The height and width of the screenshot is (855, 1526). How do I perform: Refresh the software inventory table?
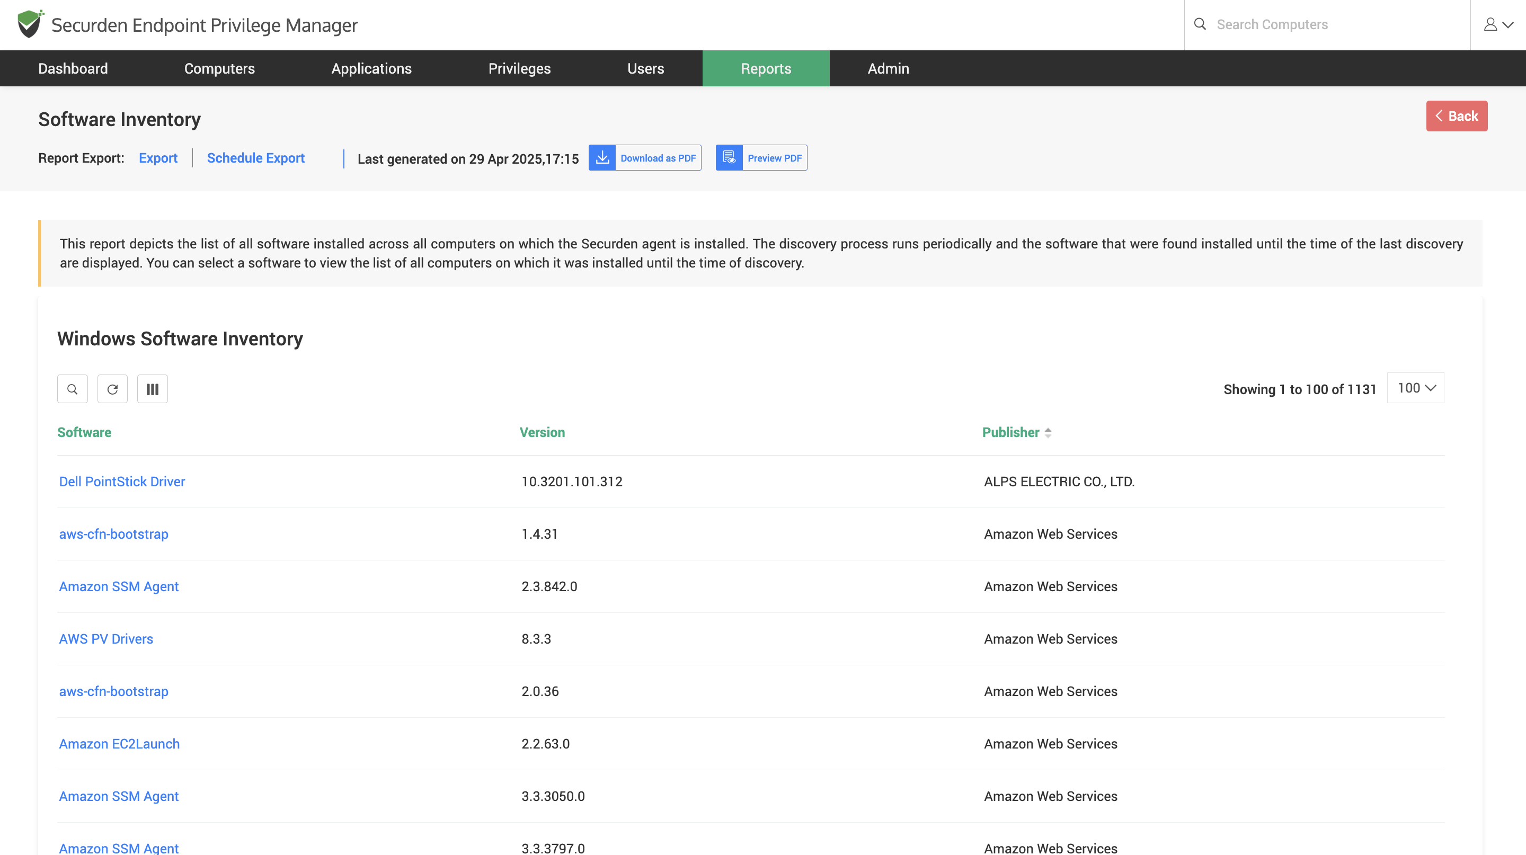112,389
